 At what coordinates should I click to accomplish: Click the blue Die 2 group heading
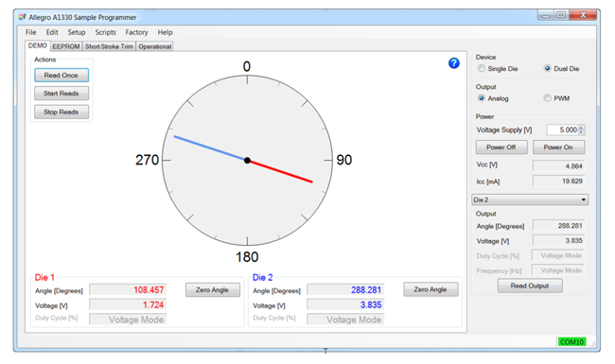pos(262,277)
